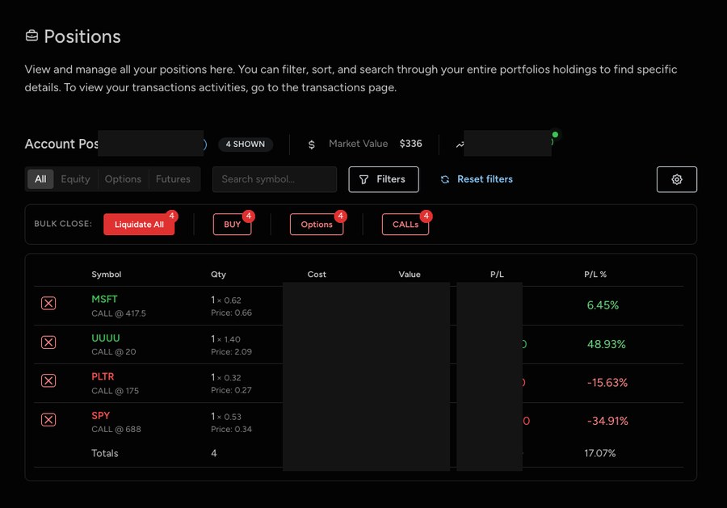Click the Positions briefcase icon

32,36
